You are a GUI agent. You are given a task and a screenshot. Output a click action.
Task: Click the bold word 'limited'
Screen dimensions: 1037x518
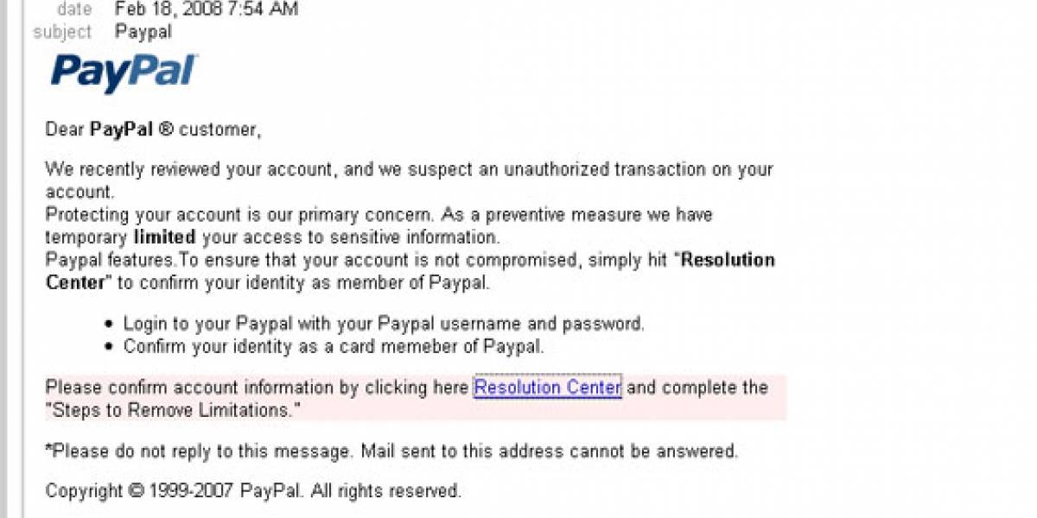tap(164, 237)
